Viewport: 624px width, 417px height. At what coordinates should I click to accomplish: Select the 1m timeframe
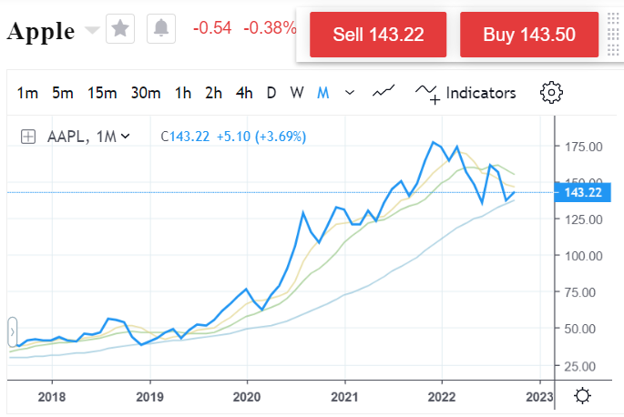[27, 93]
